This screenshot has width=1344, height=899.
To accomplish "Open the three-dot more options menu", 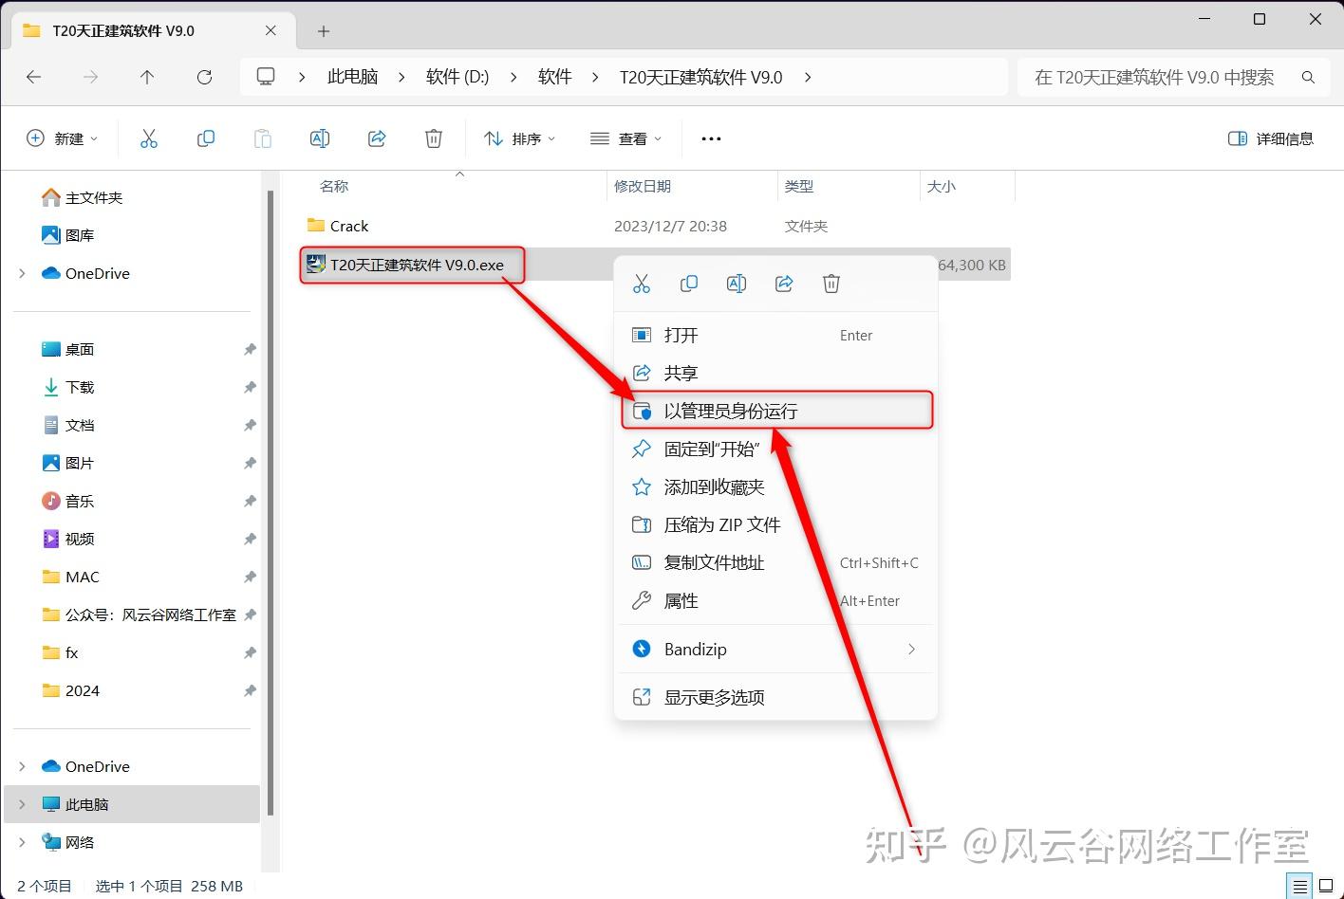I will 711,138.
